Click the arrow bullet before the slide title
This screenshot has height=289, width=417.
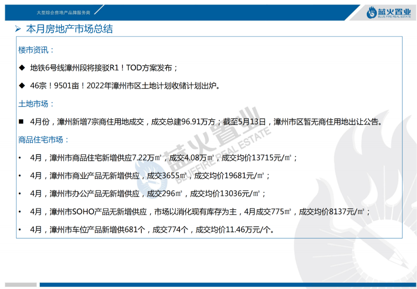pyautogui.click(x=18, y=29)
